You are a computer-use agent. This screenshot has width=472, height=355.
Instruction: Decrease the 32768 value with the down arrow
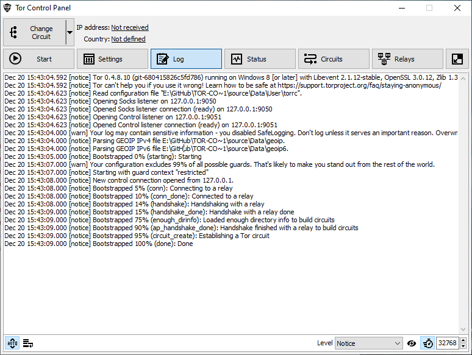coord(463,346)
